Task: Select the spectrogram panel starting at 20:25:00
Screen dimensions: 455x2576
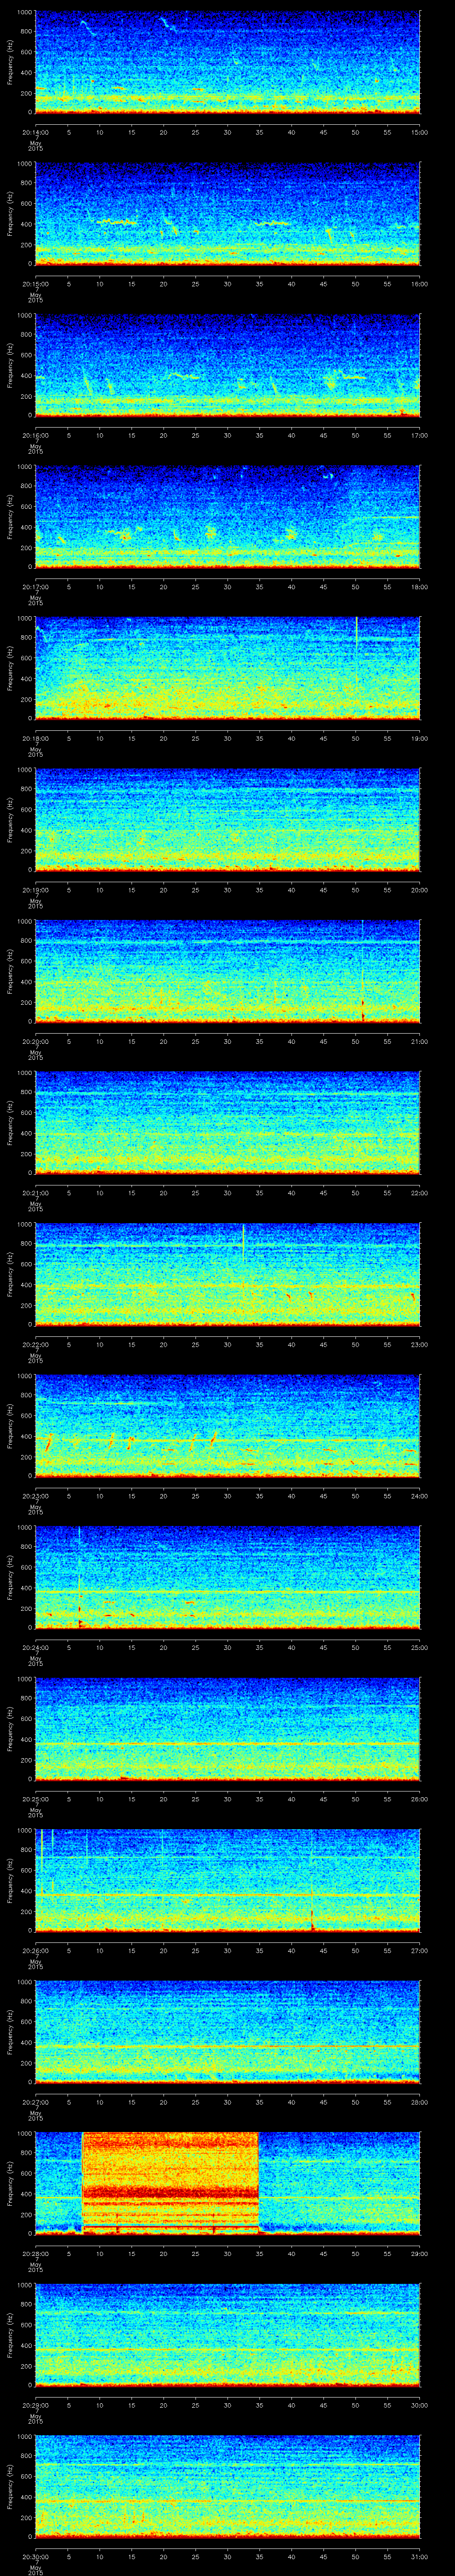Action: click(x=228, y=1728)
